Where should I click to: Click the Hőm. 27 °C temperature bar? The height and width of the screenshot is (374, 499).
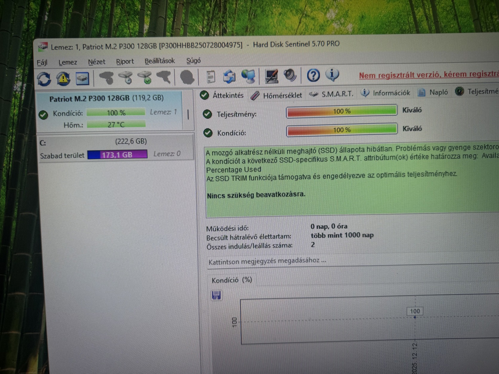click(116, 124)
